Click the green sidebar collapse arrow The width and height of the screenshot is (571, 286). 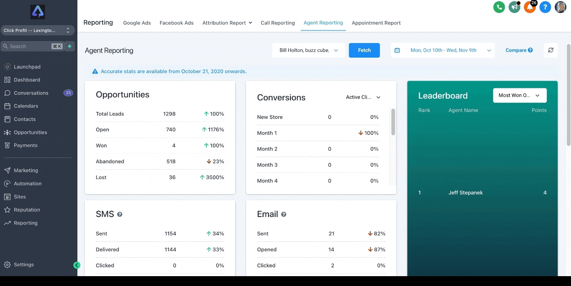coord(77,265)
